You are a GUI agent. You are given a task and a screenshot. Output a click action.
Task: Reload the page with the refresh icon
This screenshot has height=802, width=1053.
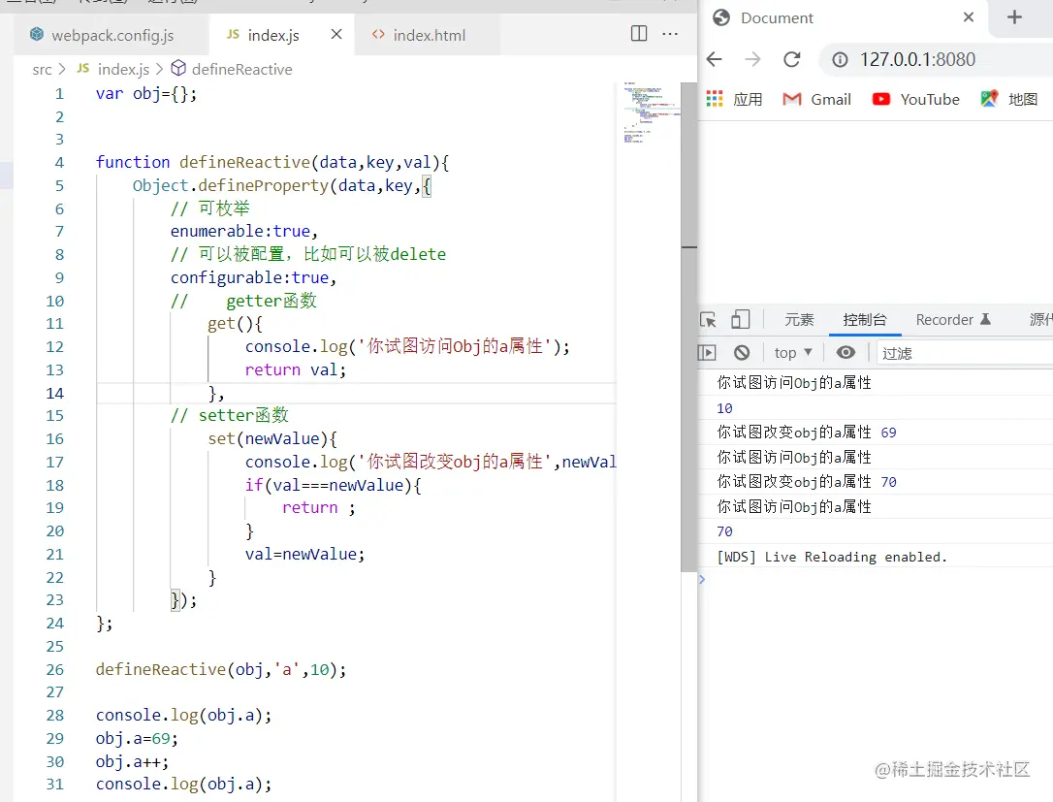tap(792, 59)
